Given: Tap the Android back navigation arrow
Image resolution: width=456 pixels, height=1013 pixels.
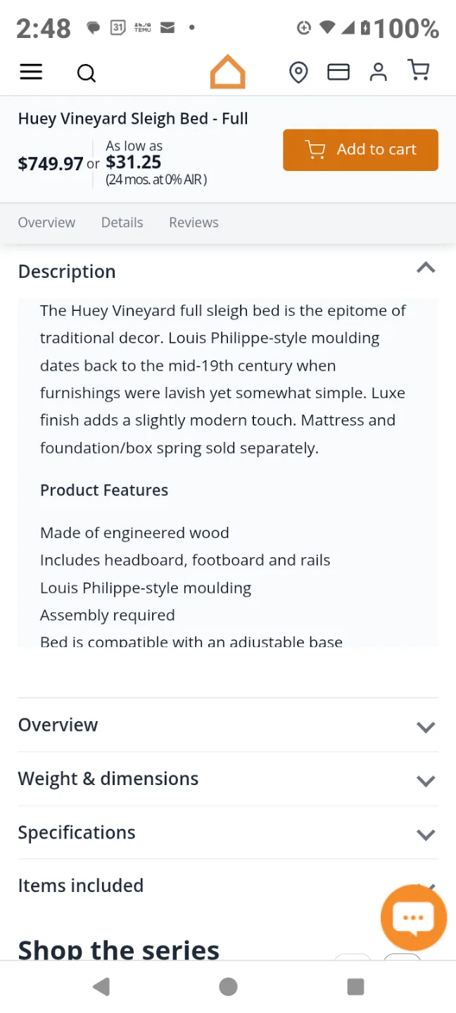Looking at the screenshot, I should pyautogui.click(x=101, y=987).
